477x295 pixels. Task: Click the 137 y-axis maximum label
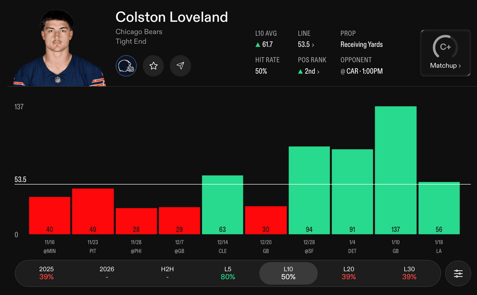(x=19, y=107)
